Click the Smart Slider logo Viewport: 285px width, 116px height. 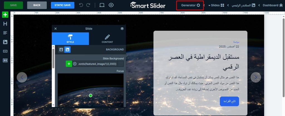(148, 5)
